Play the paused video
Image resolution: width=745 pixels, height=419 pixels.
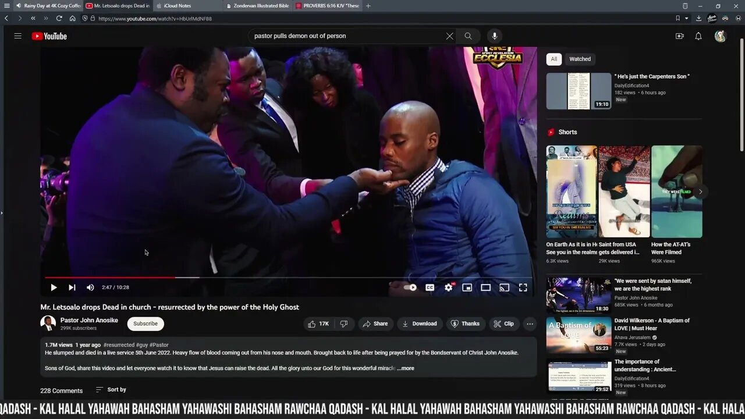click(54, 287)
